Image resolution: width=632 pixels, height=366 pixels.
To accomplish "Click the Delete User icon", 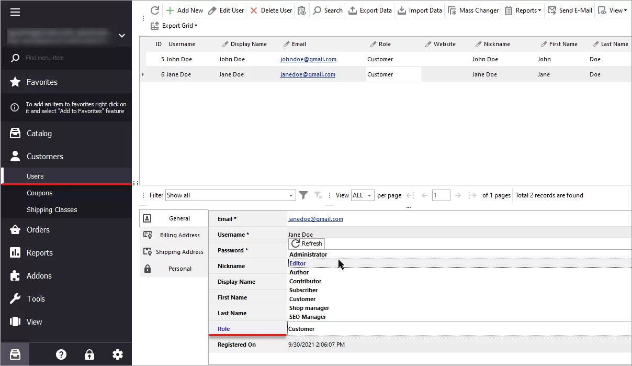I will tap(270, 10).
